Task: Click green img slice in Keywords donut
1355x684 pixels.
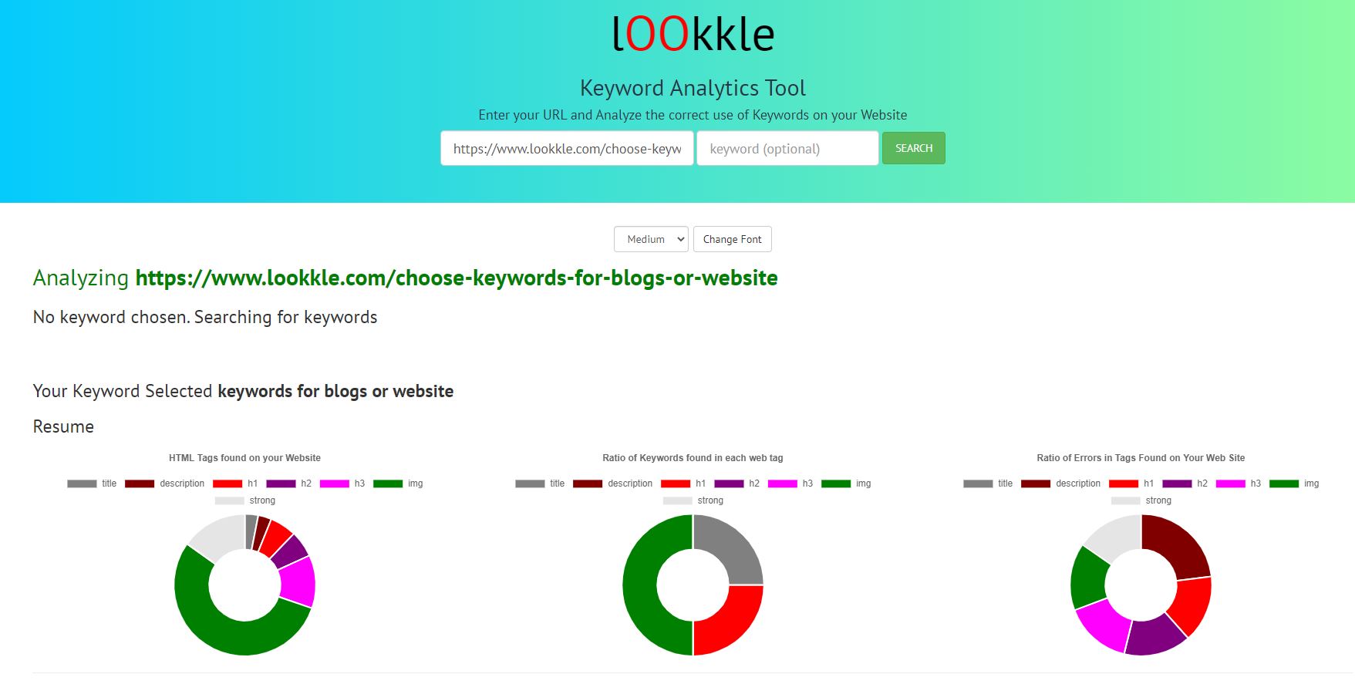Action: [x=640, y=585]
